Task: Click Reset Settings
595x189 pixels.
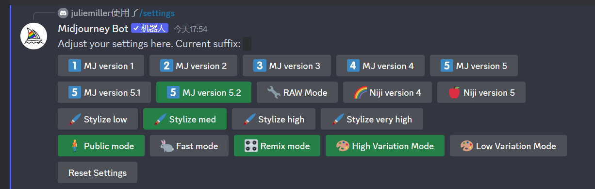Action: click(98, 172)
